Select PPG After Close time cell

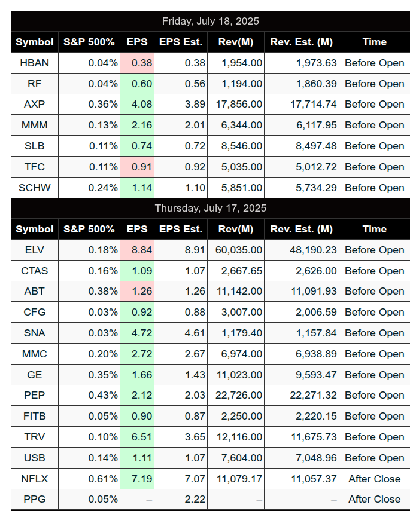[x=375, y=499]
